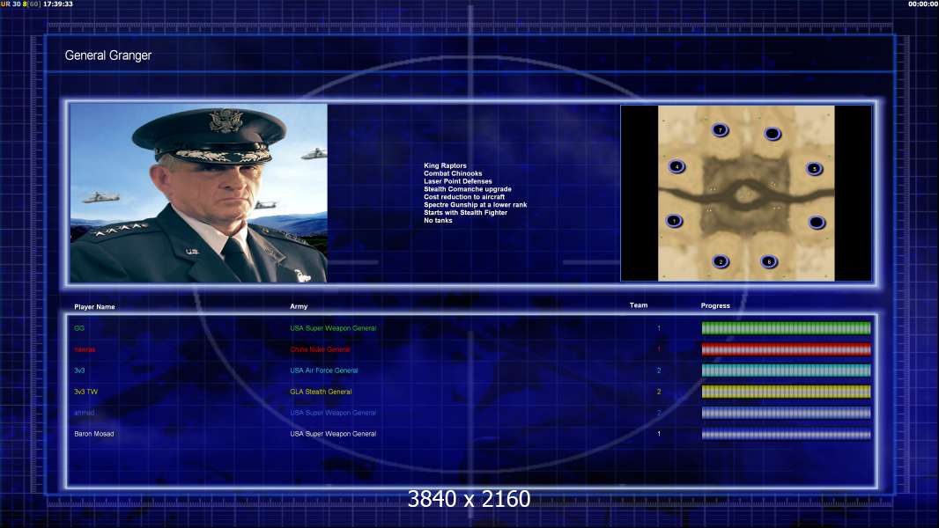Click the unnumbered start marker below position 5
The height and width of the screenshot is (528, 939).
click(817, 223)
